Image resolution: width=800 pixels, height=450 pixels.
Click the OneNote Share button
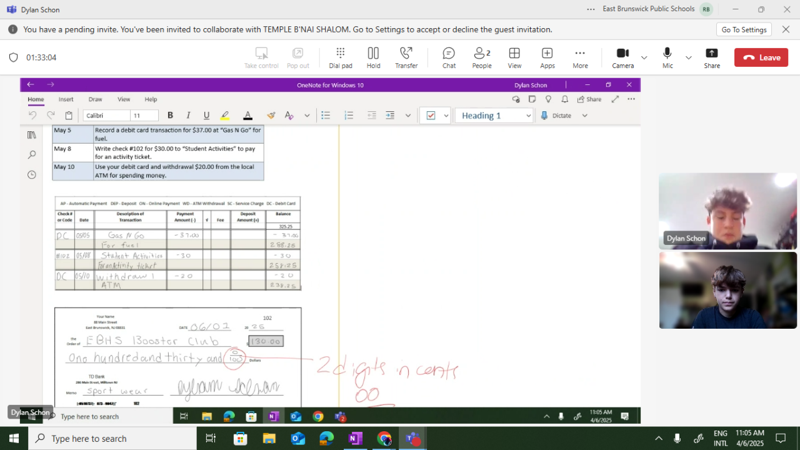pos(589,99)
